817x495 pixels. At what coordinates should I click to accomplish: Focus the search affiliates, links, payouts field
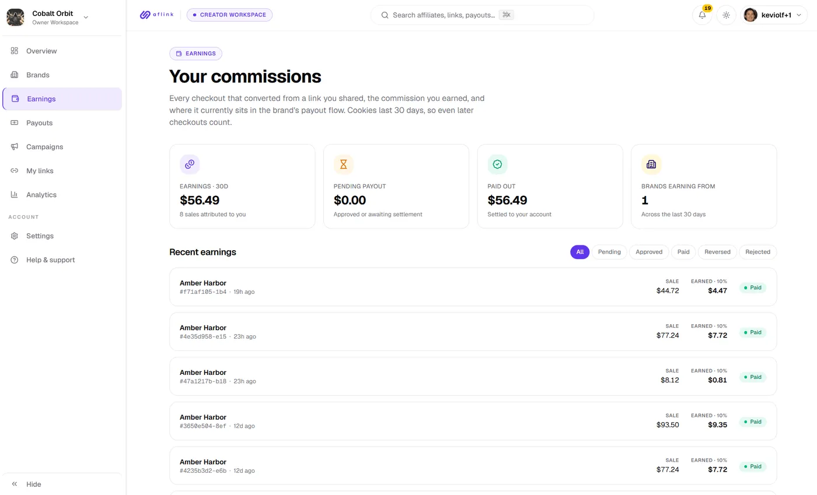[x=482, y=15]
